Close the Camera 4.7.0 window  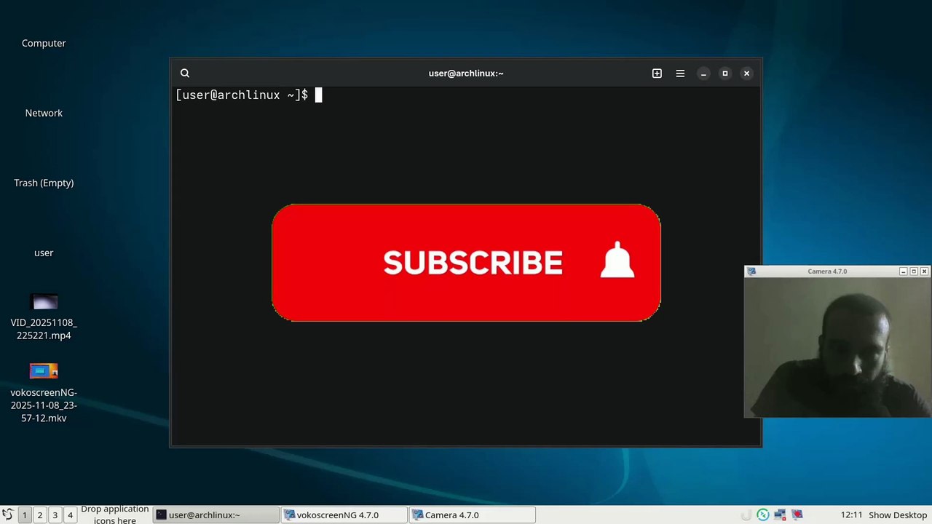(x=924, y=271)
